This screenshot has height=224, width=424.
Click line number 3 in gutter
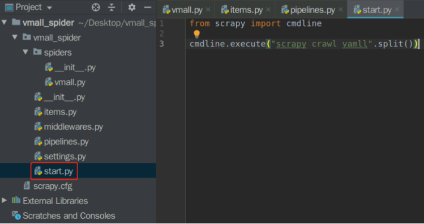coord(162,44)
